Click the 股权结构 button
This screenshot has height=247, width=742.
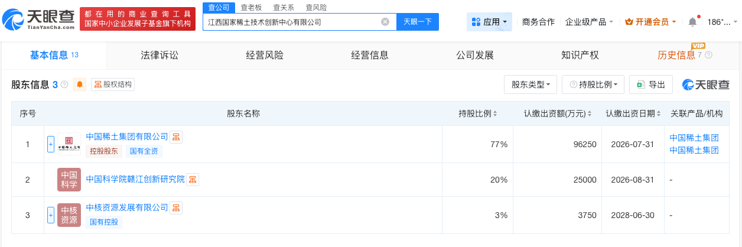pyautogui.click(x=113, y=84)
